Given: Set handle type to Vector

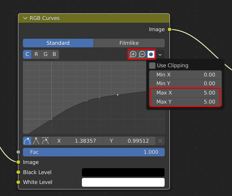Looking at the screenshot, I should pos(36,141).
